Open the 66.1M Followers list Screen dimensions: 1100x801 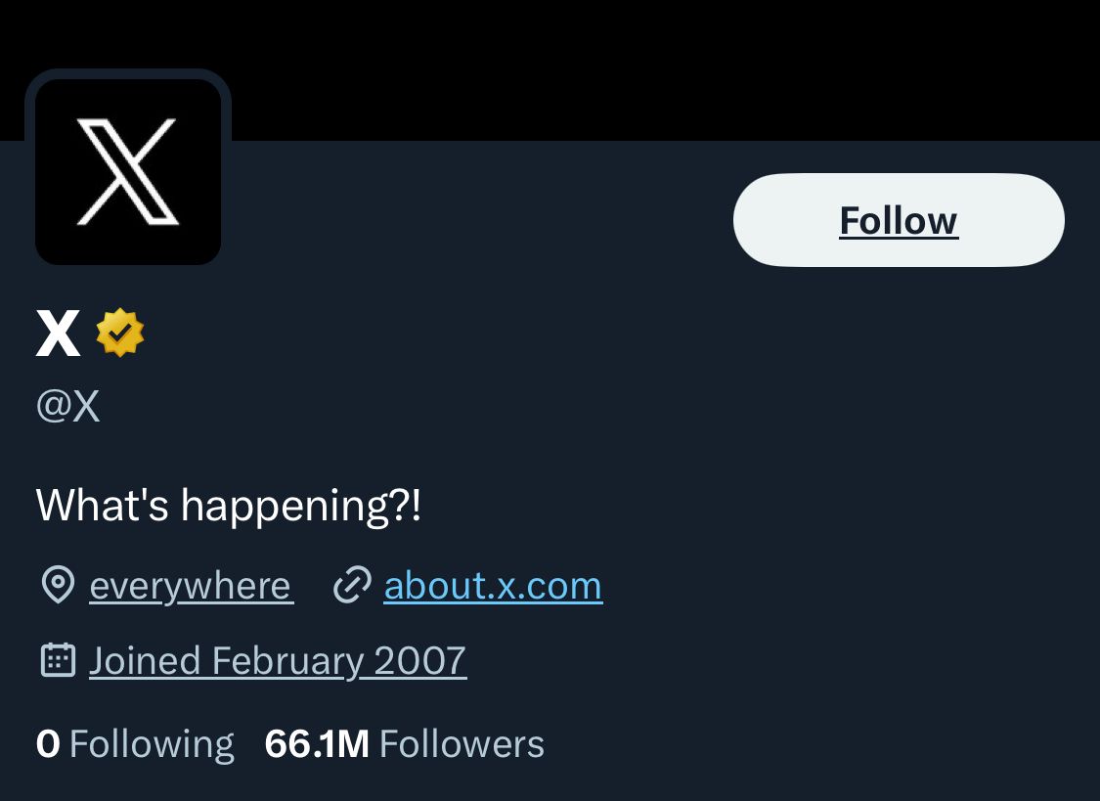(403, 743)
